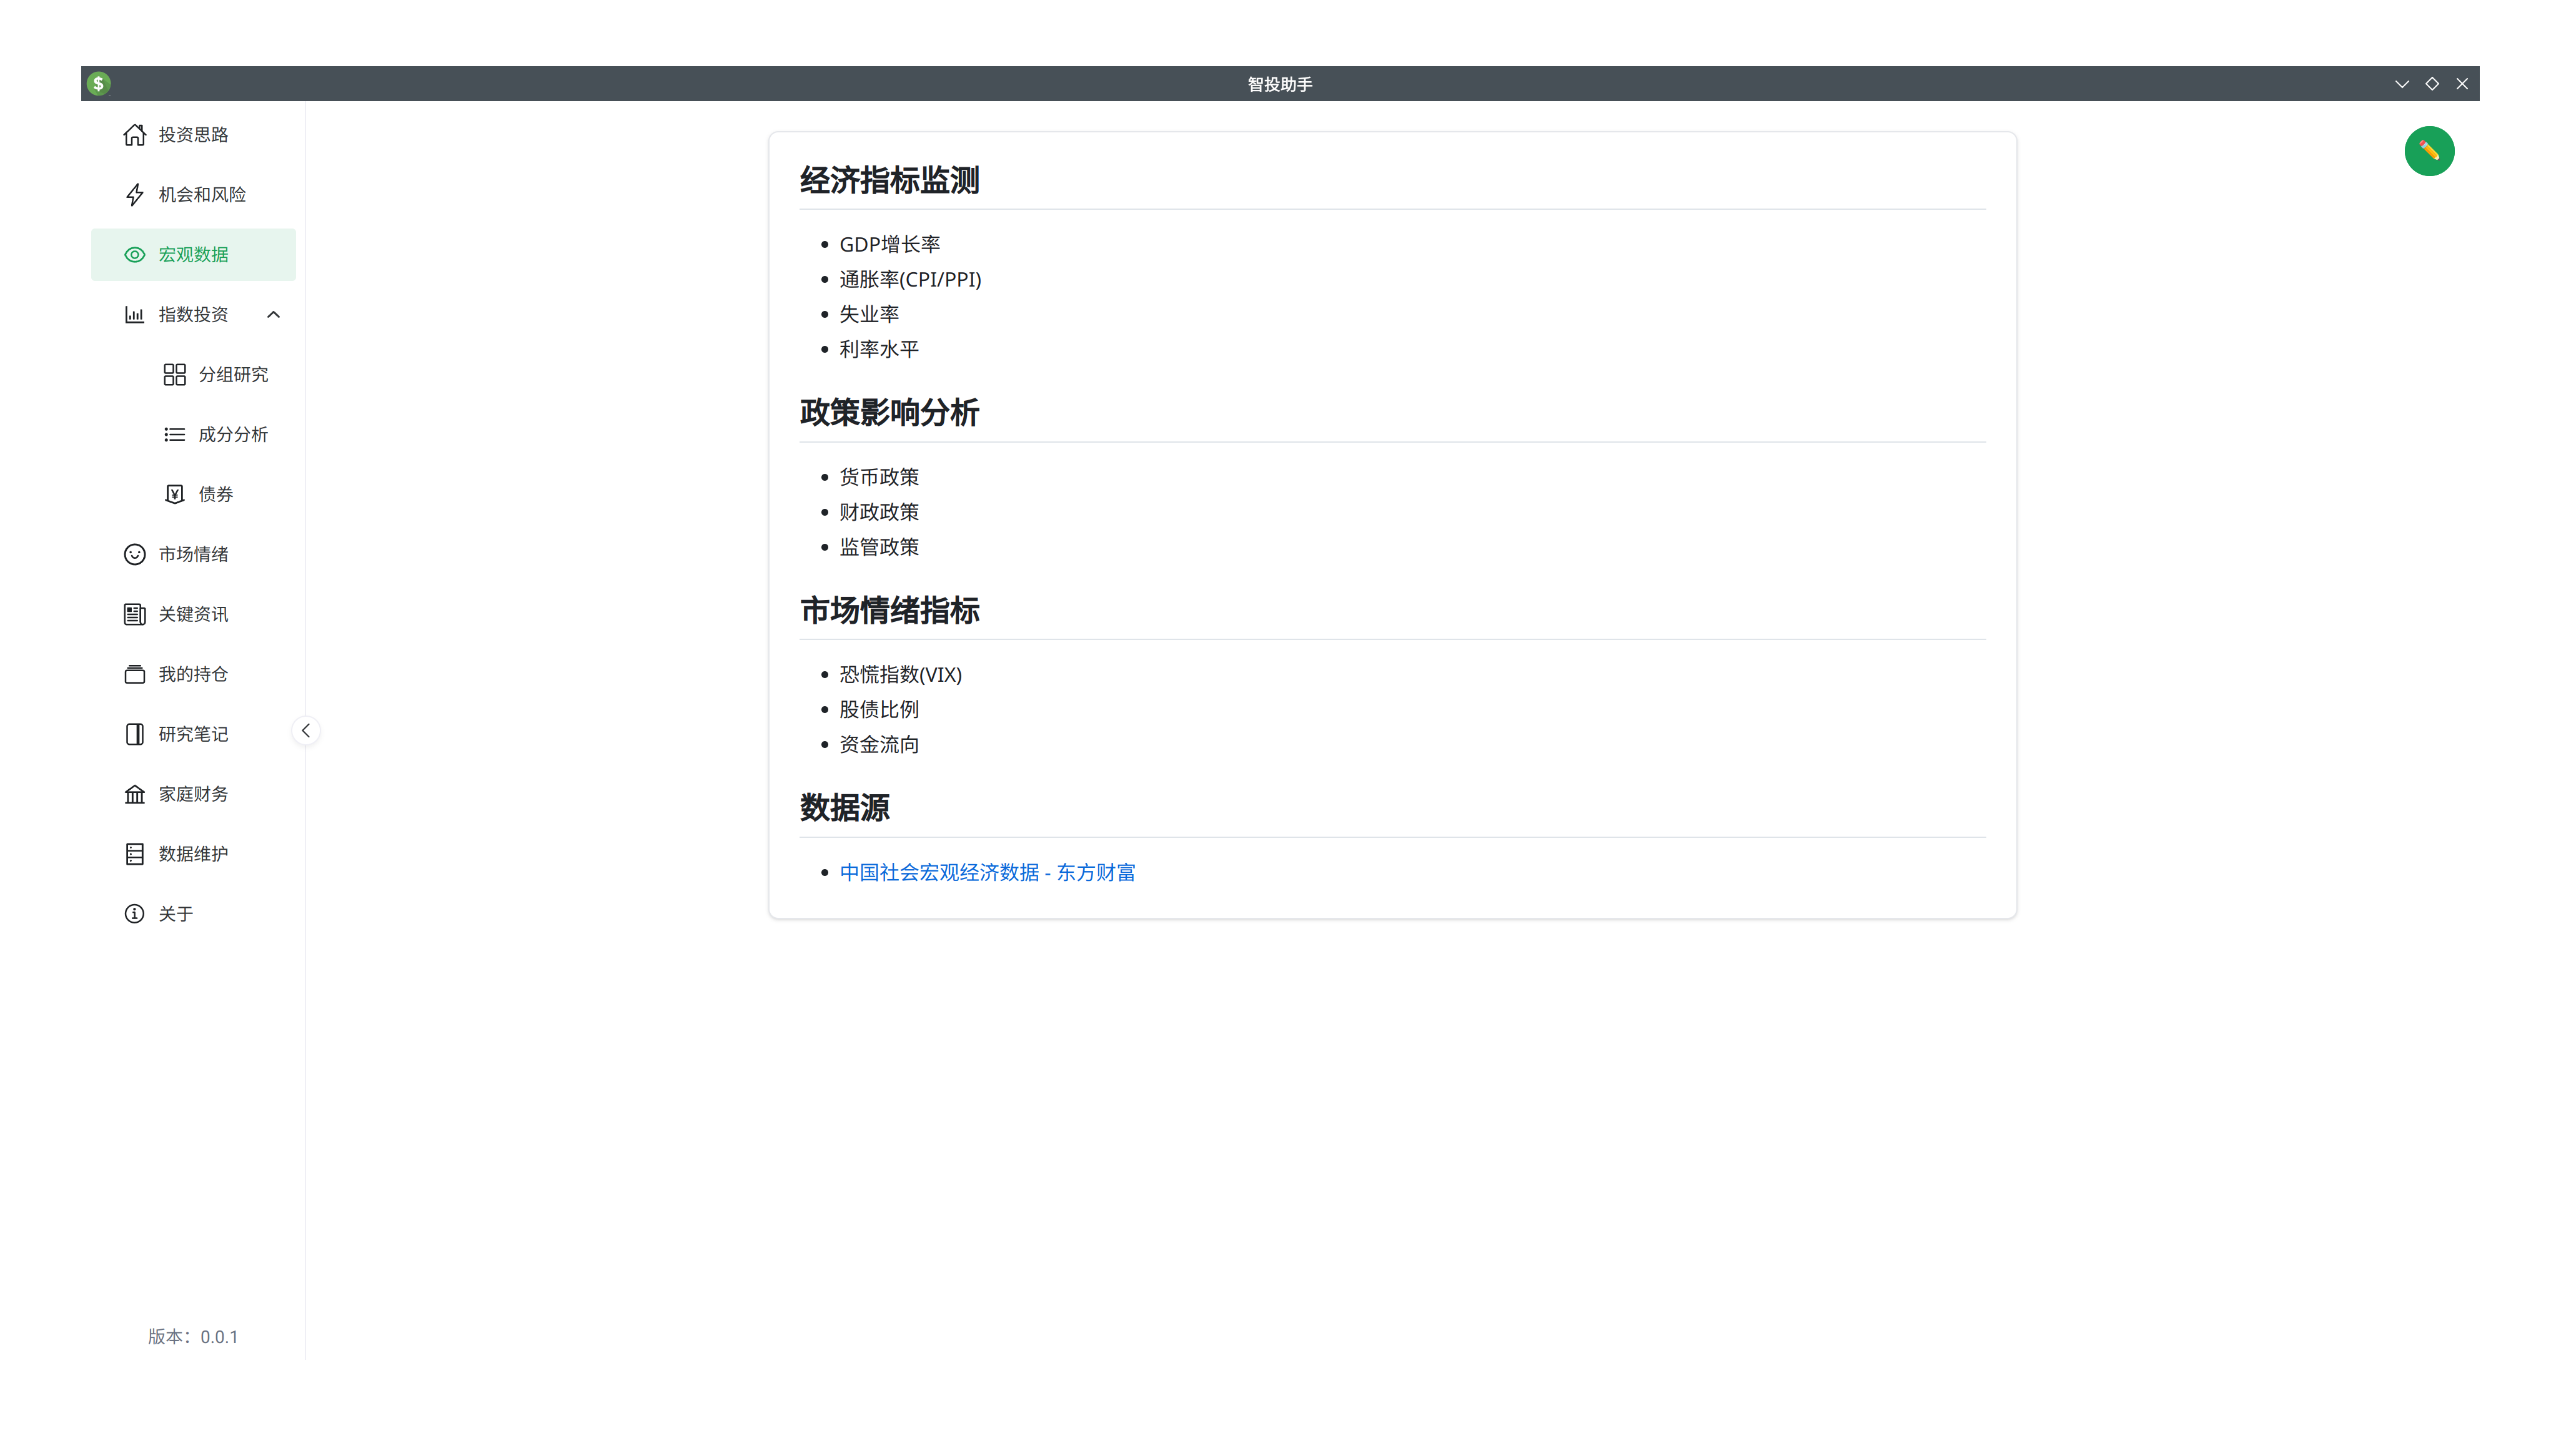Open the 中国社会宏观经济数据 - 东方财富 link
Image resolution: width=2561 pixels, height=1456 pixels.
pyautogui.click(x=986, y=873)
